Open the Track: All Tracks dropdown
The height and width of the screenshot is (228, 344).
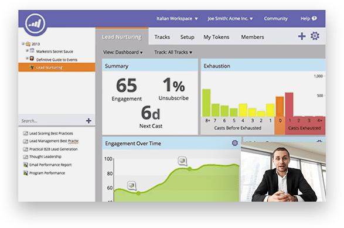[173, 52]
